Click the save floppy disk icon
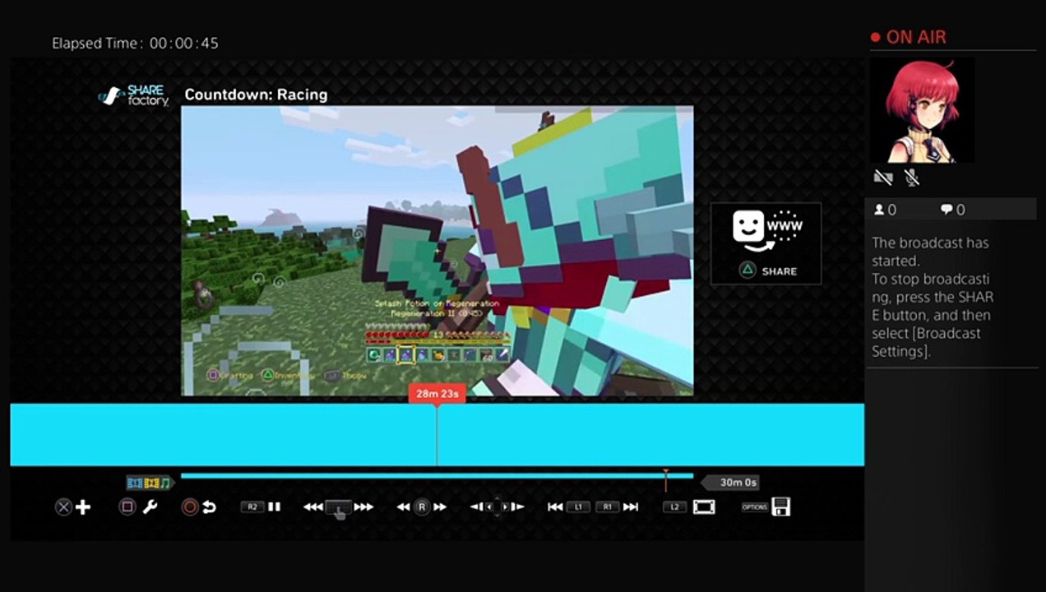The image size is (1046, 592). (x=781, y=507)
